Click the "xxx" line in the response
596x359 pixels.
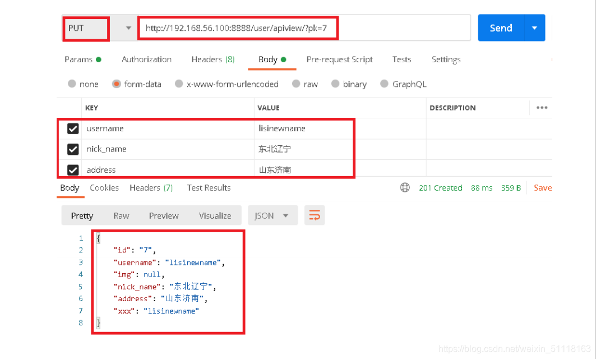pos(156,311)
